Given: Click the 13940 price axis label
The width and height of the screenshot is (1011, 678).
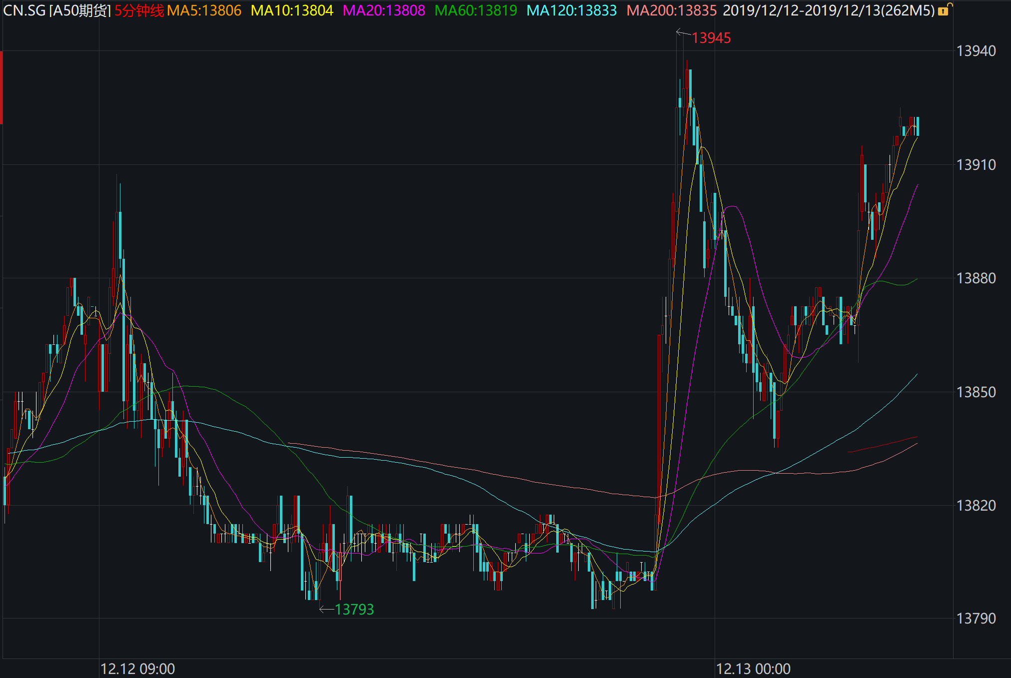Looking at the screenshot, I should (976, 51).
